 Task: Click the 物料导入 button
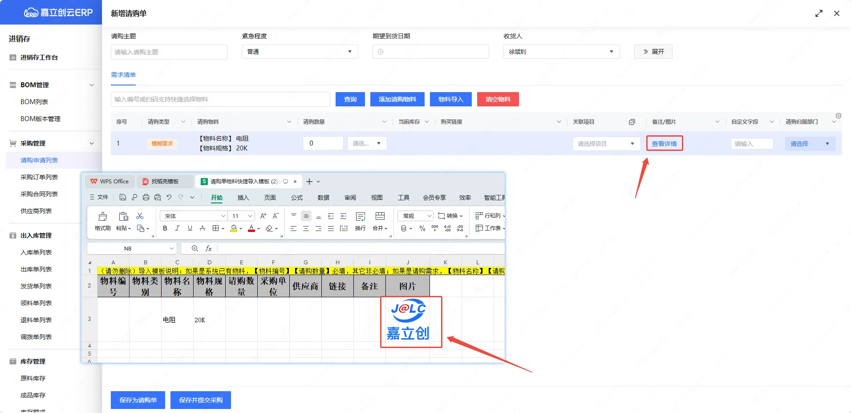[x=450, y=99]
